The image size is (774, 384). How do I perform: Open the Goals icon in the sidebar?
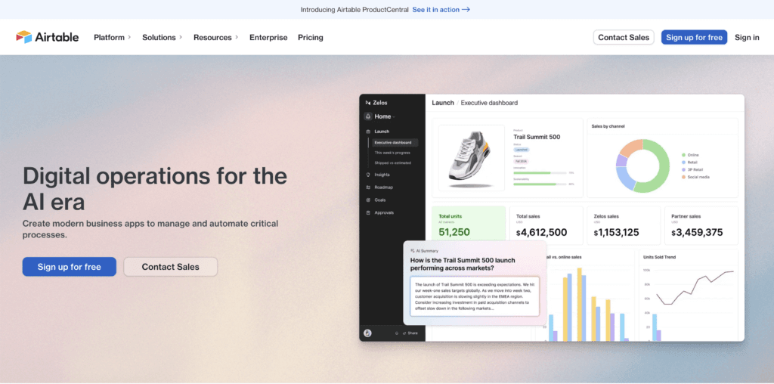tap(368, 200)
